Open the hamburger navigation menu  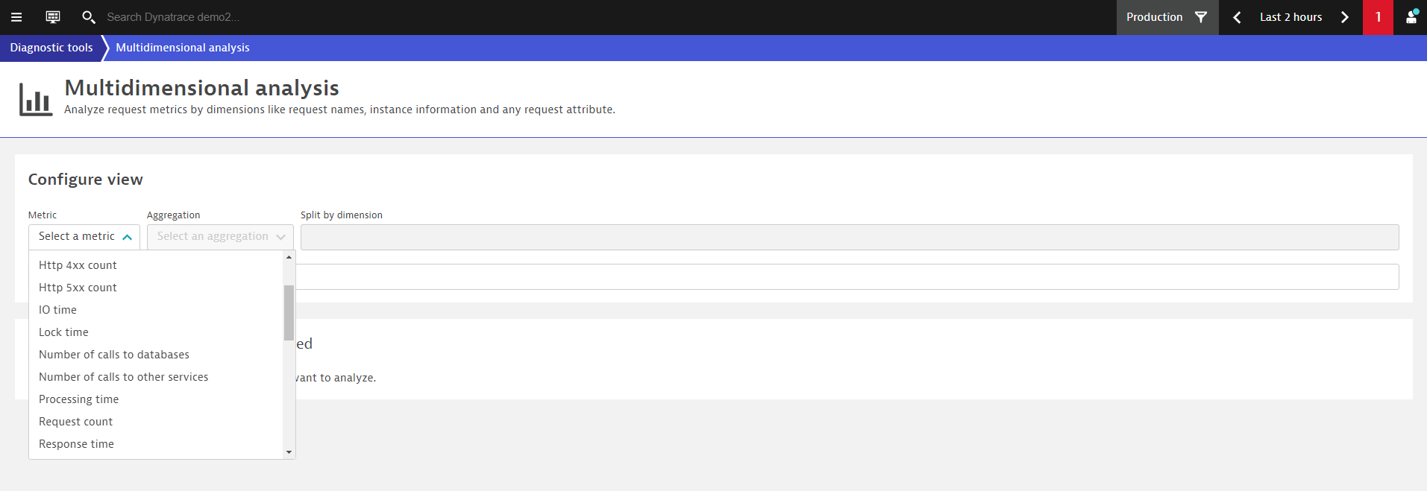pyautogui.click(x=16, y=17)
